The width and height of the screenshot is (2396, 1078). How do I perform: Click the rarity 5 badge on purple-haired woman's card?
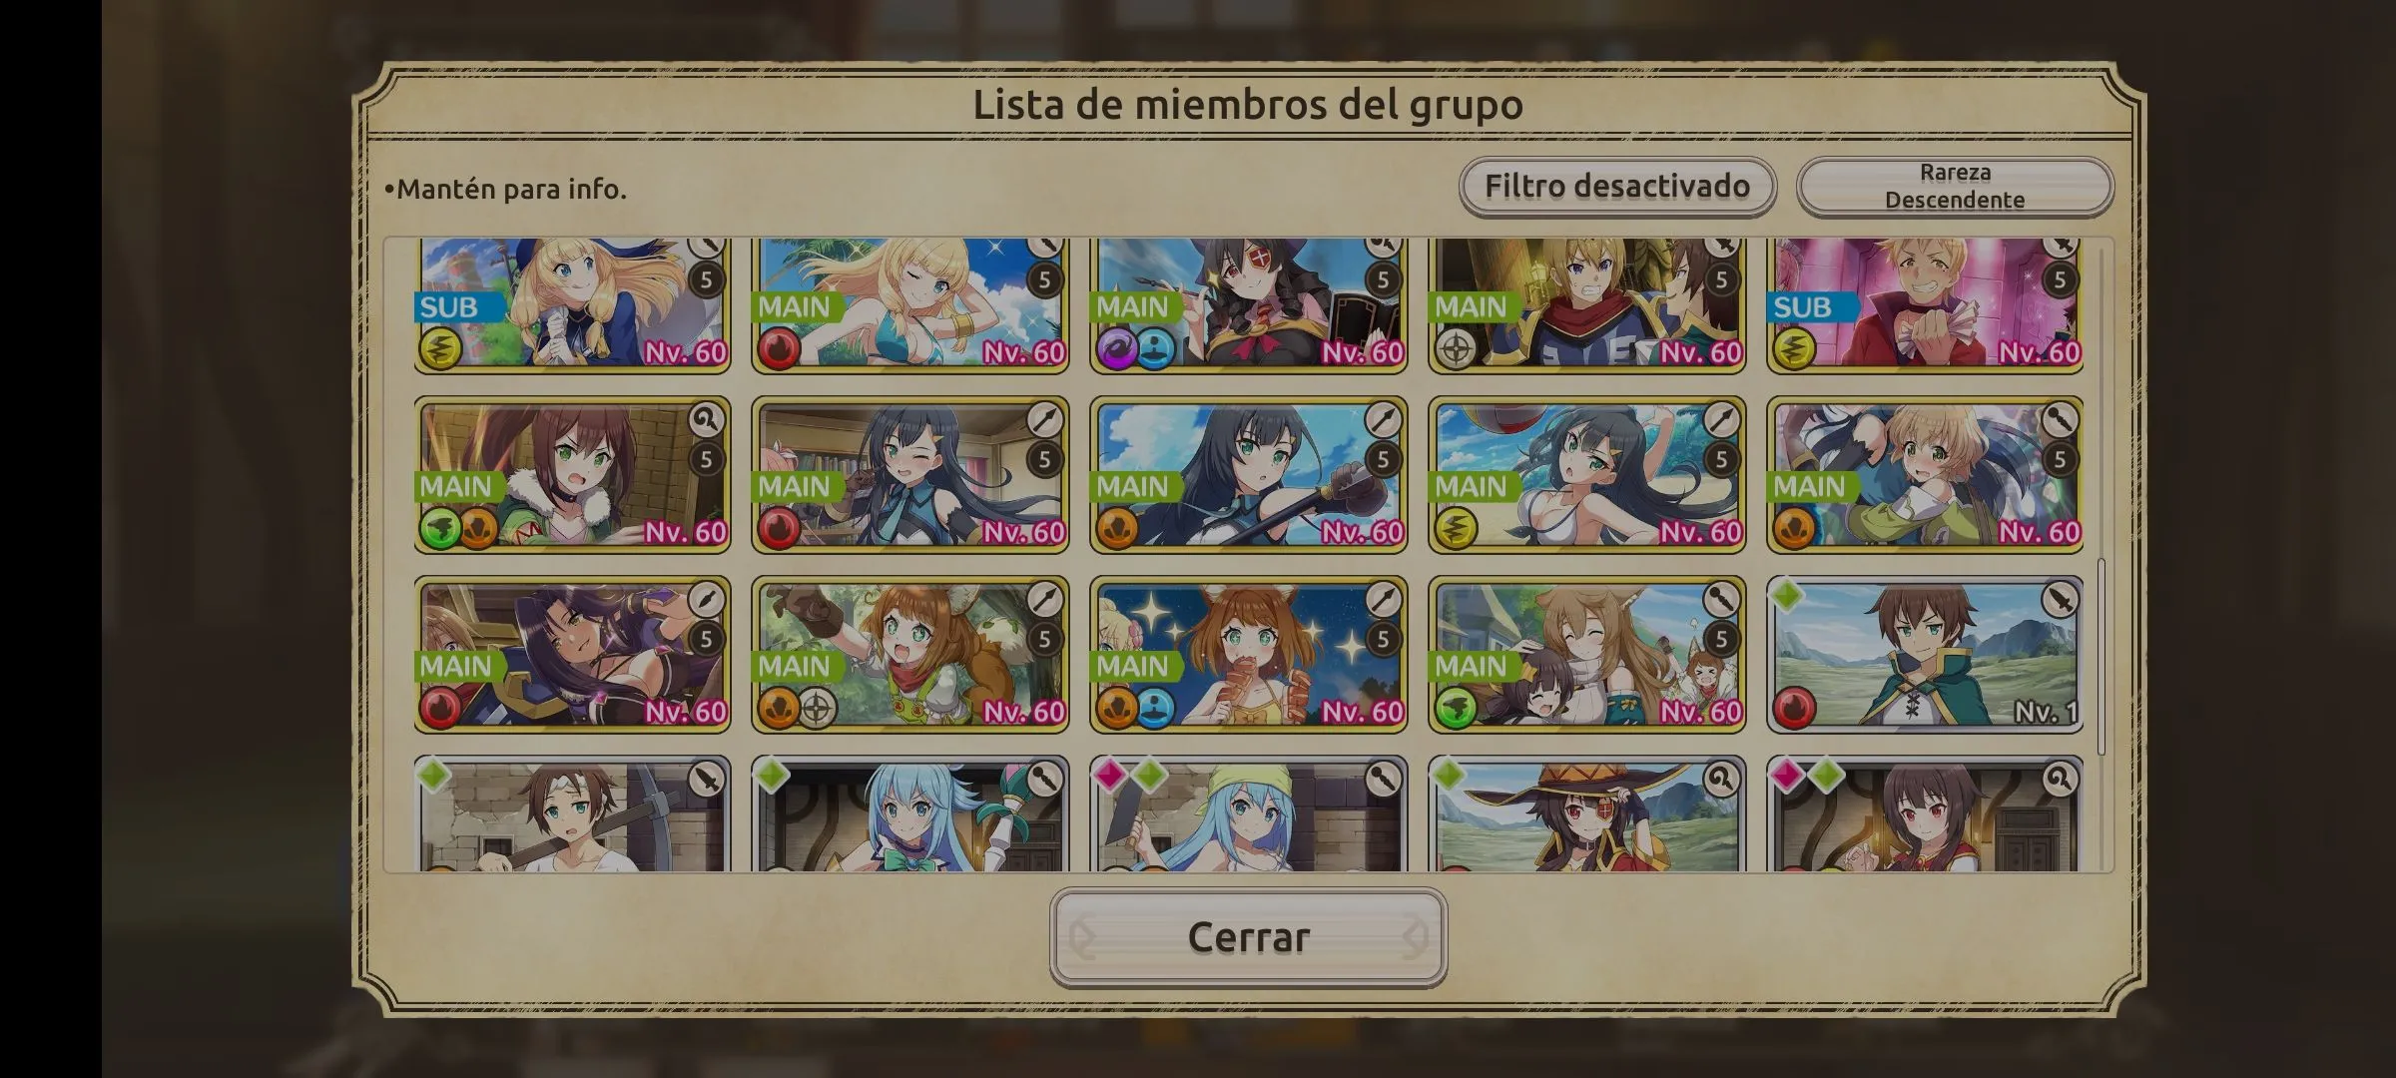click(x=706, y=639)
